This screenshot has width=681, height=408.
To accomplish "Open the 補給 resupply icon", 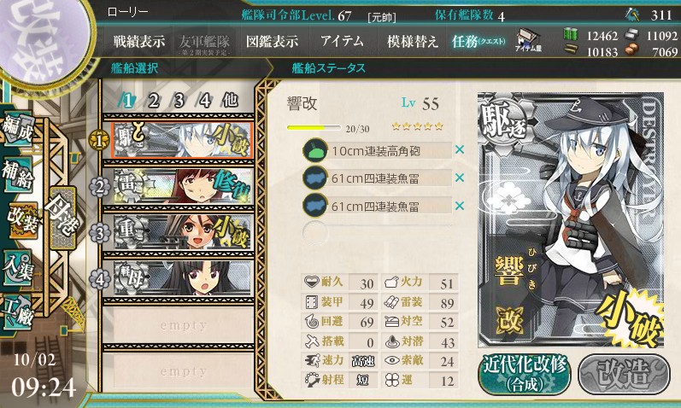I will 18,175.
